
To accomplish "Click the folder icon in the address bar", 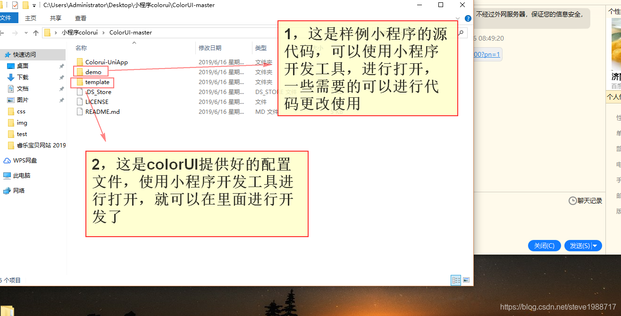I will pos(47,33).
